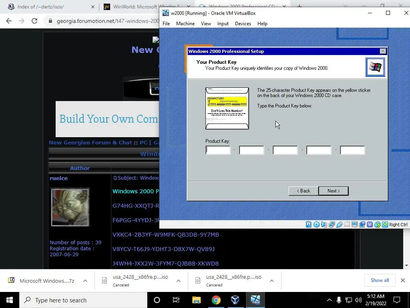Click the Back button in Windows 2000 Setup

click(x=303, y=191)
